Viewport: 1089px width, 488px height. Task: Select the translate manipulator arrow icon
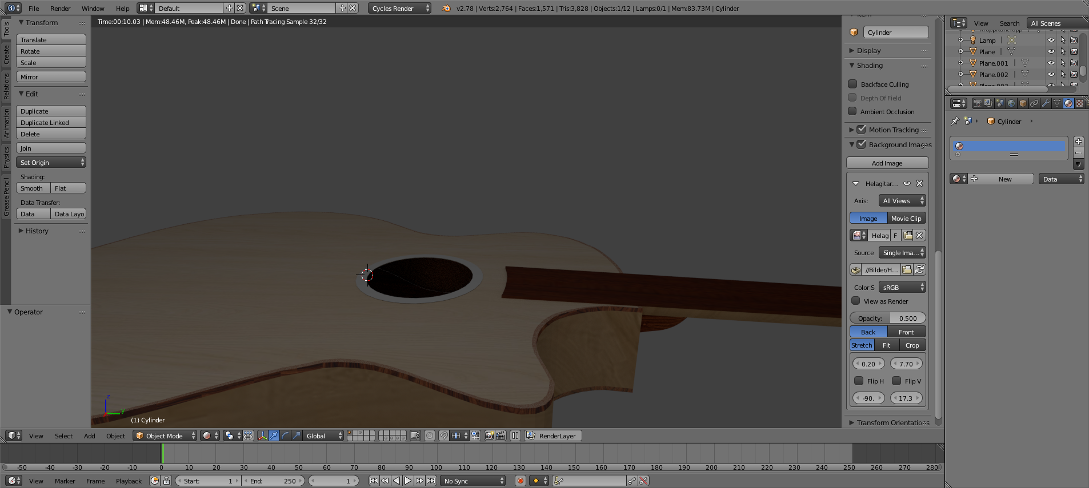pos(274,435)
